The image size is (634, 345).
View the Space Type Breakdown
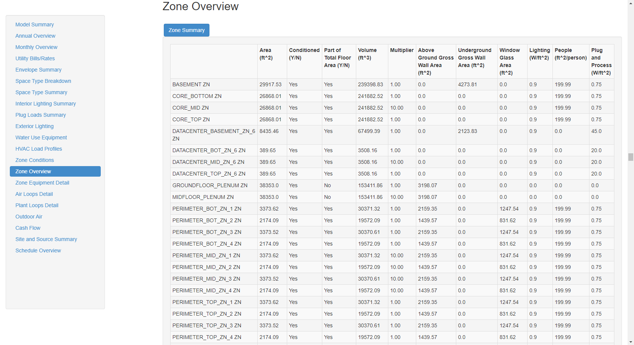click(x=43, y=81)
